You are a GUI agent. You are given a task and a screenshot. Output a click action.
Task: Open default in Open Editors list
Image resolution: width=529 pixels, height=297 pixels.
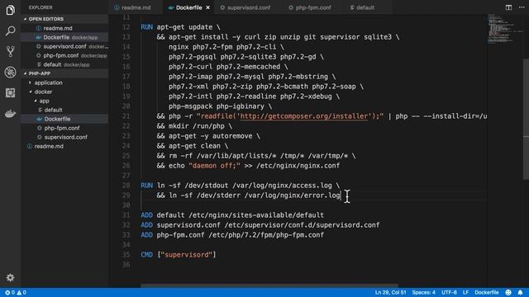tap(52, 64)
